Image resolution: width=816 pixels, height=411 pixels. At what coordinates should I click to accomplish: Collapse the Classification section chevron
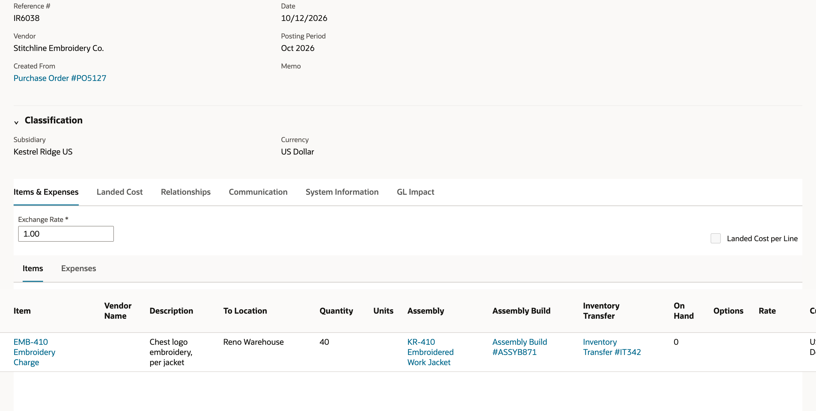click(x=16, y=123)
